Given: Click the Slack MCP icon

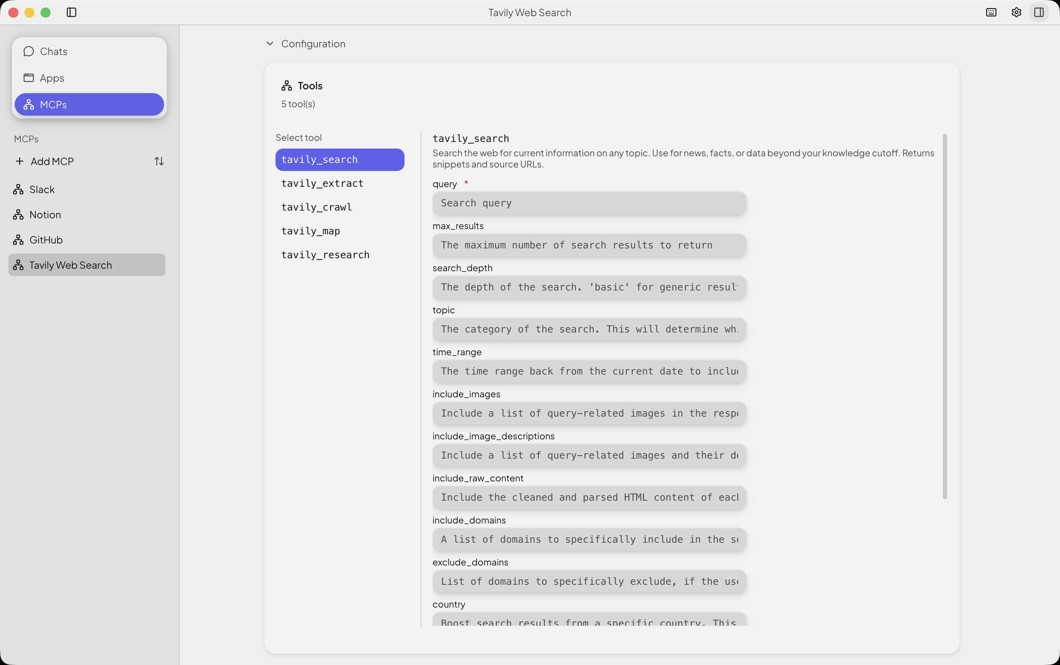Looking at the screenshot, I should point(18,189).
